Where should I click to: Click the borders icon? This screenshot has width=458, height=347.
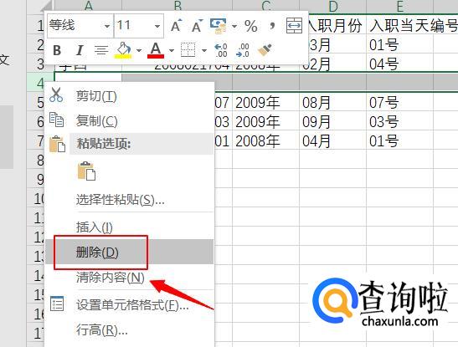click(188, 50)
